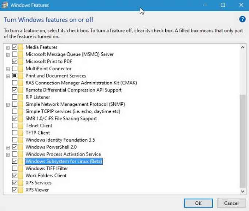
Task: Click the vertical scrollbar thumb
Action: tap(242, 141)
